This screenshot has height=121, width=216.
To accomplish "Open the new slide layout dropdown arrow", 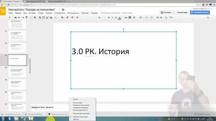I will 12,18.
